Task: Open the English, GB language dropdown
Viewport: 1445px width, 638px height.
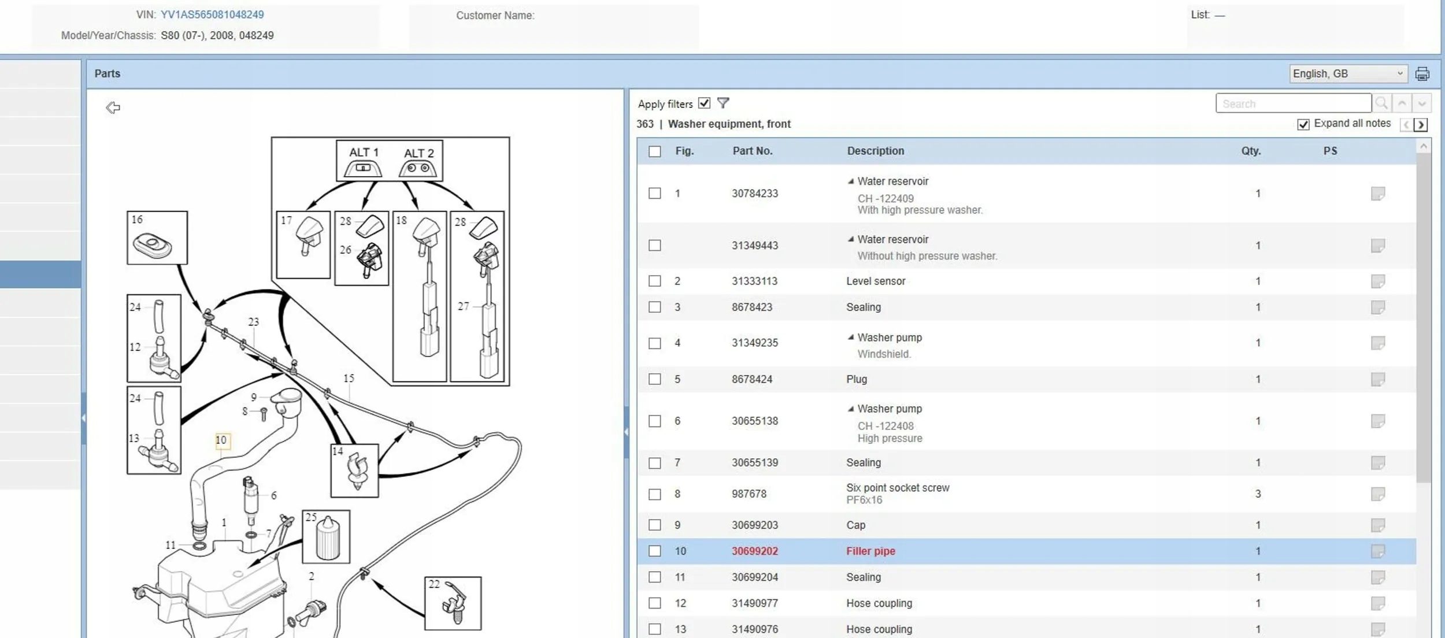Action: pos(1347,74)
